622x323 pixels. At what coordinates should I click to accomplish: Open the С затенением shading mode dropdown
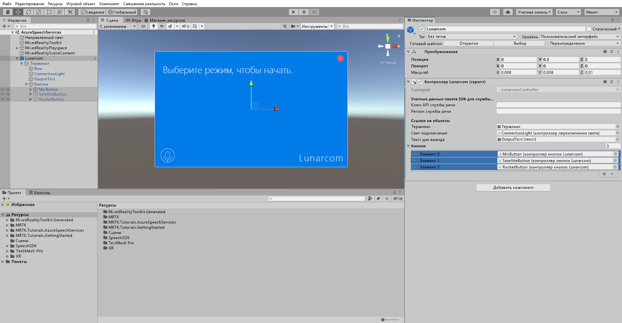point(118,26)
